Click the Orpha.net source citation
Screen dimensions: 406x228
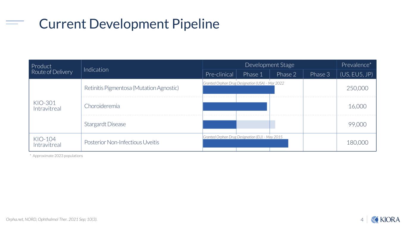51,219
